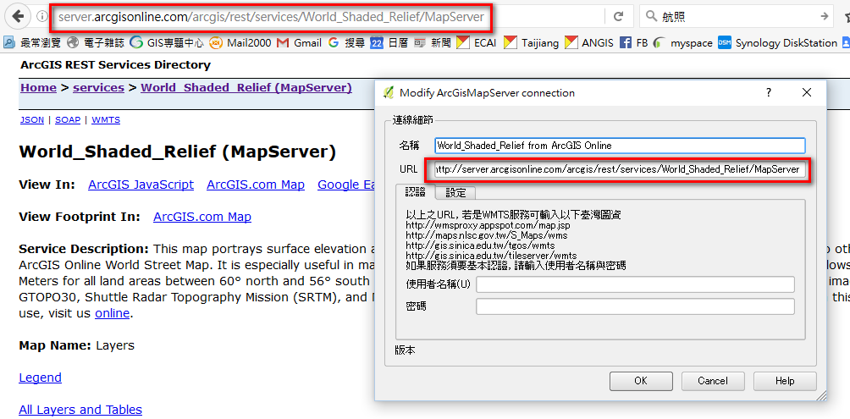Open the Google 搜尋 bookmark
This screenshot has height=419, width=850.
(x=346, y=42)
